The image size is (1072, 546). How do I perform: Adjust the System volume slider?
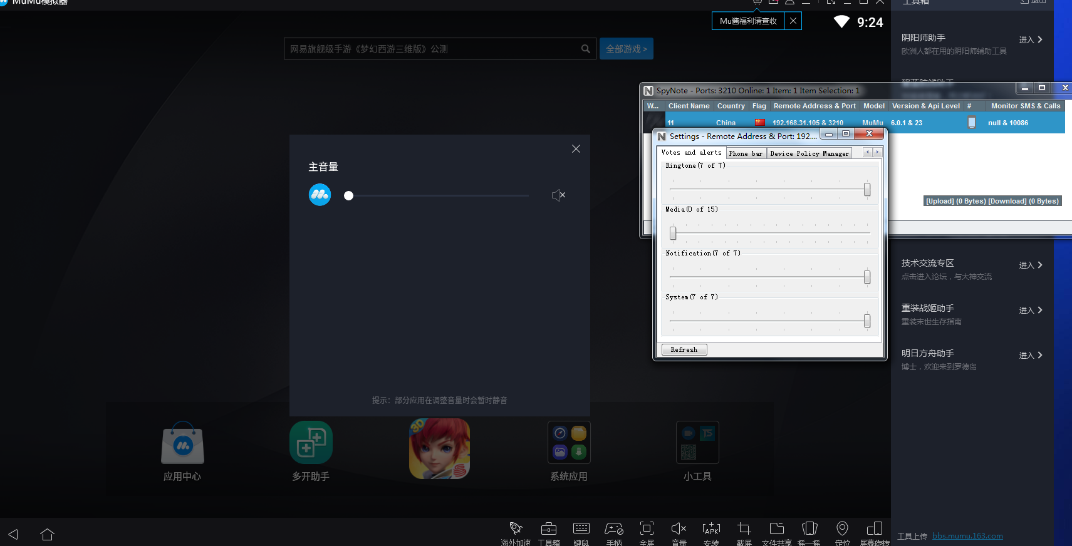(x=770, y=321)
